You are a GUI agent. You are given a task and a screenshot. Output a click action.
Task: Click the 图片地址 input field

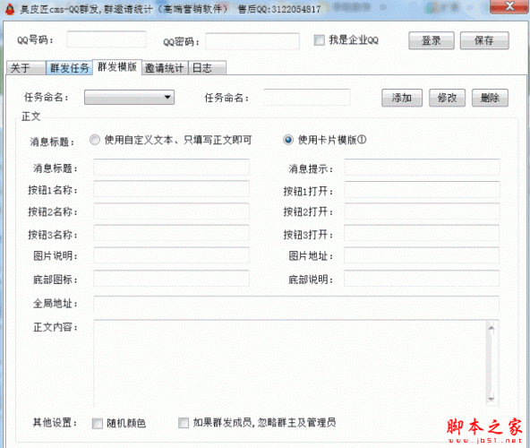click(x=422, y=255)
